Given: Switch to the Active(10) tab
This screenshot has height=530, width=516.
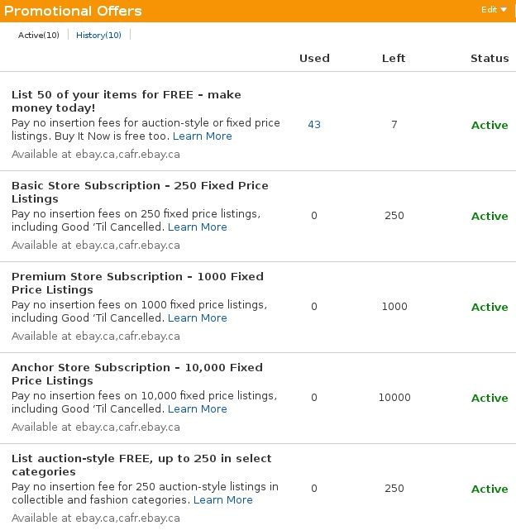Looking at the screenshot, I should tap(39, 35).
